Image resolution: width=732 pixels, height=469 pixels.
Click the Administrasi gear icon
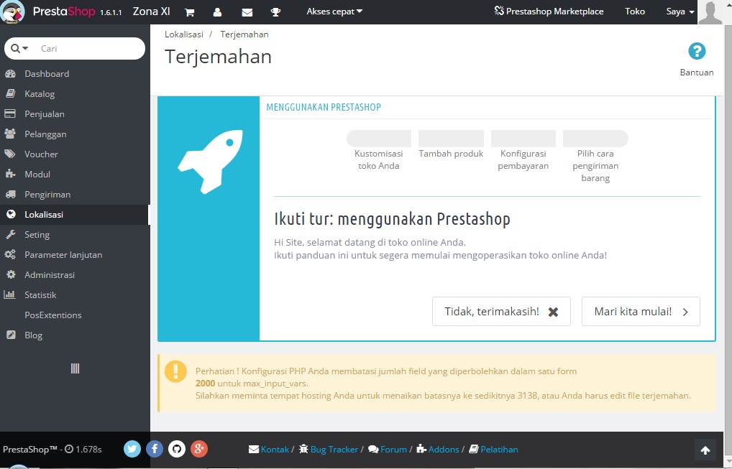(x=11, y=274)
